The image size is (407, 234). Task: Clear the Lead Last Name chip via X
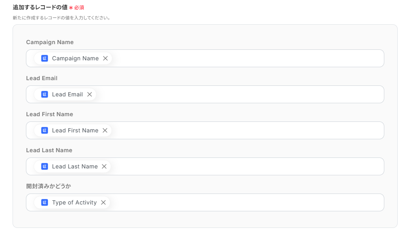click(104, 166)
